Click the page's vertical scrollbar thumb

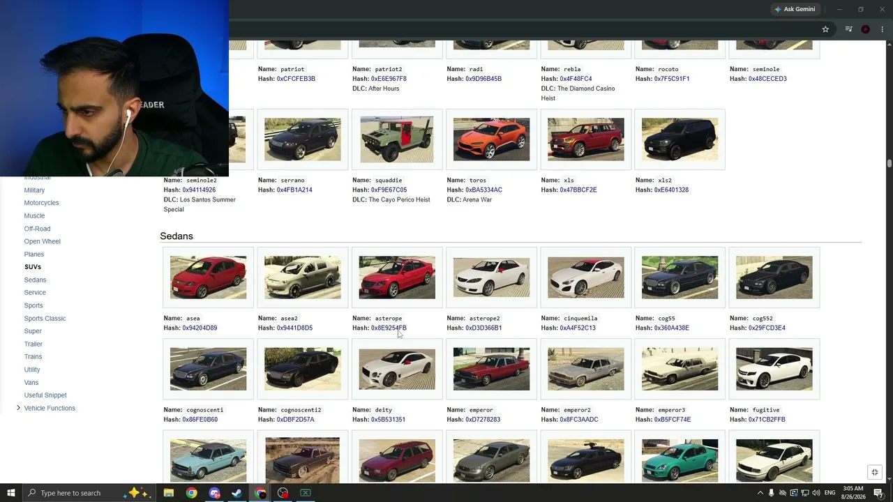[x=890, y=163]
